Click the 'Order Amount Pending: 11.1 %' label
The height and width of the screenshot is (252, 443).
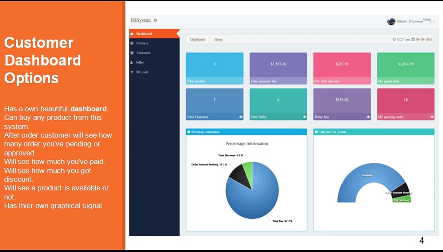pos(209,164)
